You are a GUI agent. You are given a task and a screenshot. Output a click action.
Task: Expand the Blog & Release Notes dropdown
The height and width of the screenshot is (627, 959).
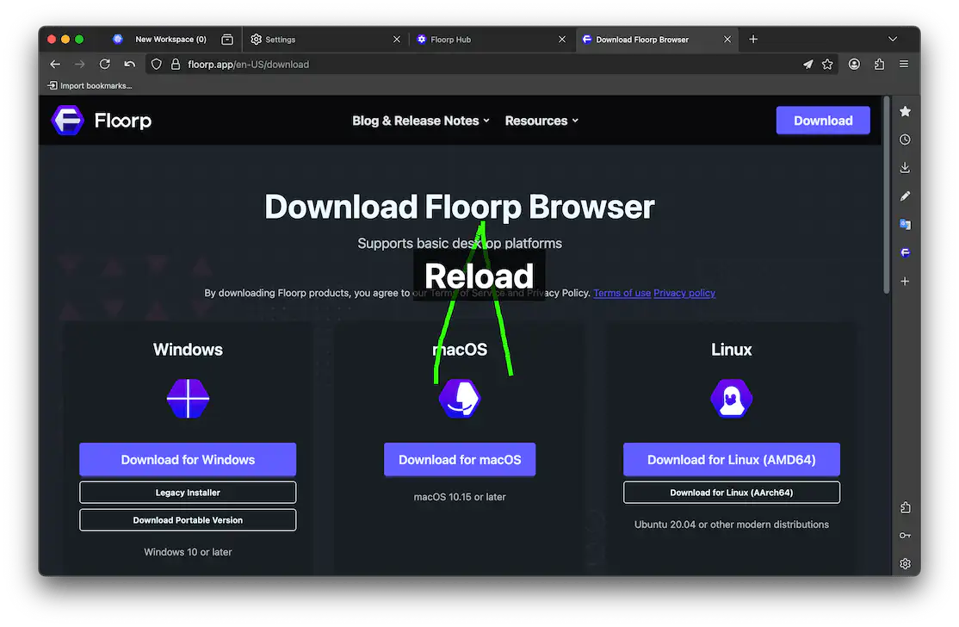[x=420, y=121]
